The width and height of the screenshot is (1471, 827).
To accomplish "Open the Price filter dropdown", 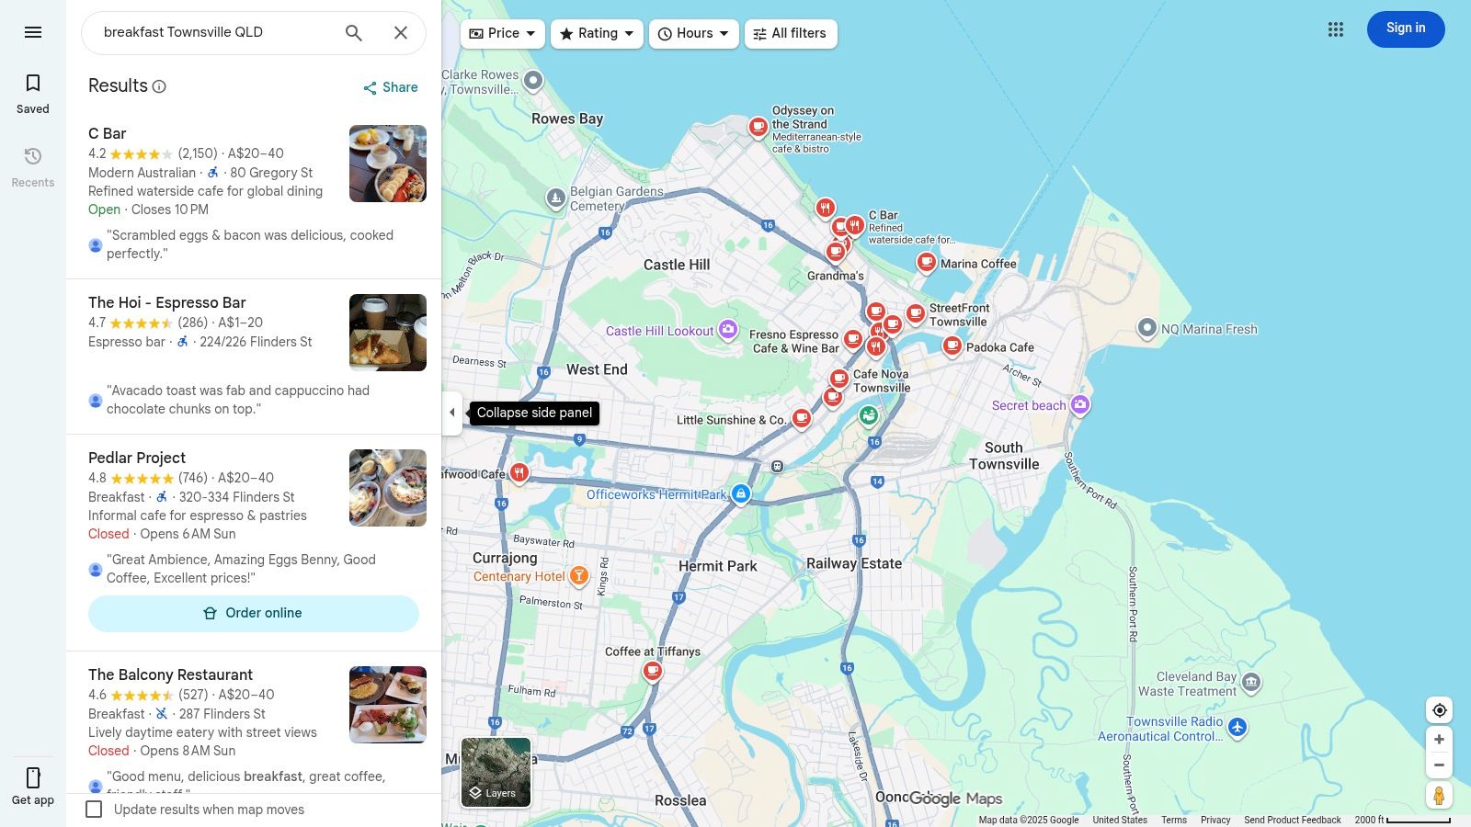I will click(x=502, y=33).
